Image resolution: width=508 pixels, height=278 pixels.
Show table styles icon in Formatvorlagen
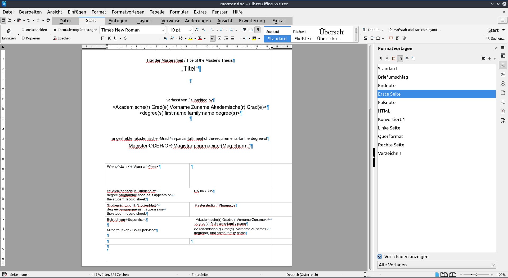point(414,59)
